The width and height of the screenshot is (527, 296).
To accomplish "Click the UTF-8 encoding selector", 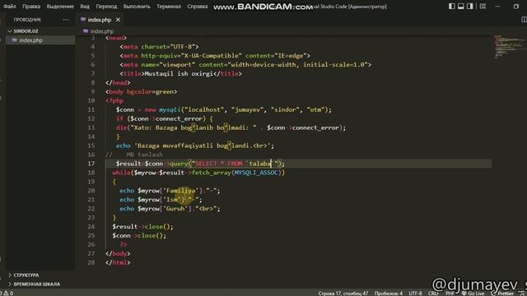I will coord(415,294).
